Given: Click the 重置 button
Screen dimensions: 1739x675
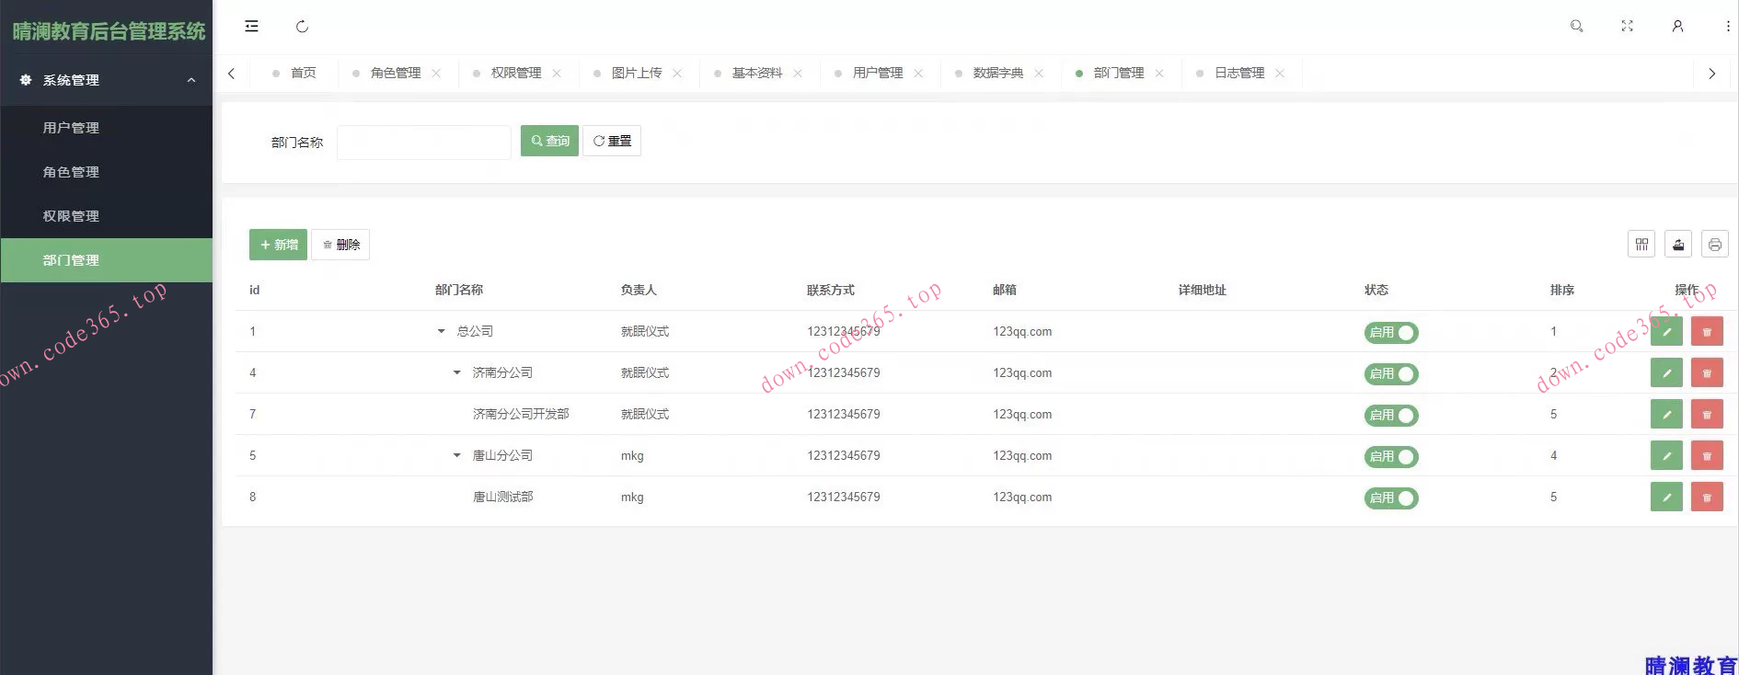Looking at the screenshot, I should point(612,141).
